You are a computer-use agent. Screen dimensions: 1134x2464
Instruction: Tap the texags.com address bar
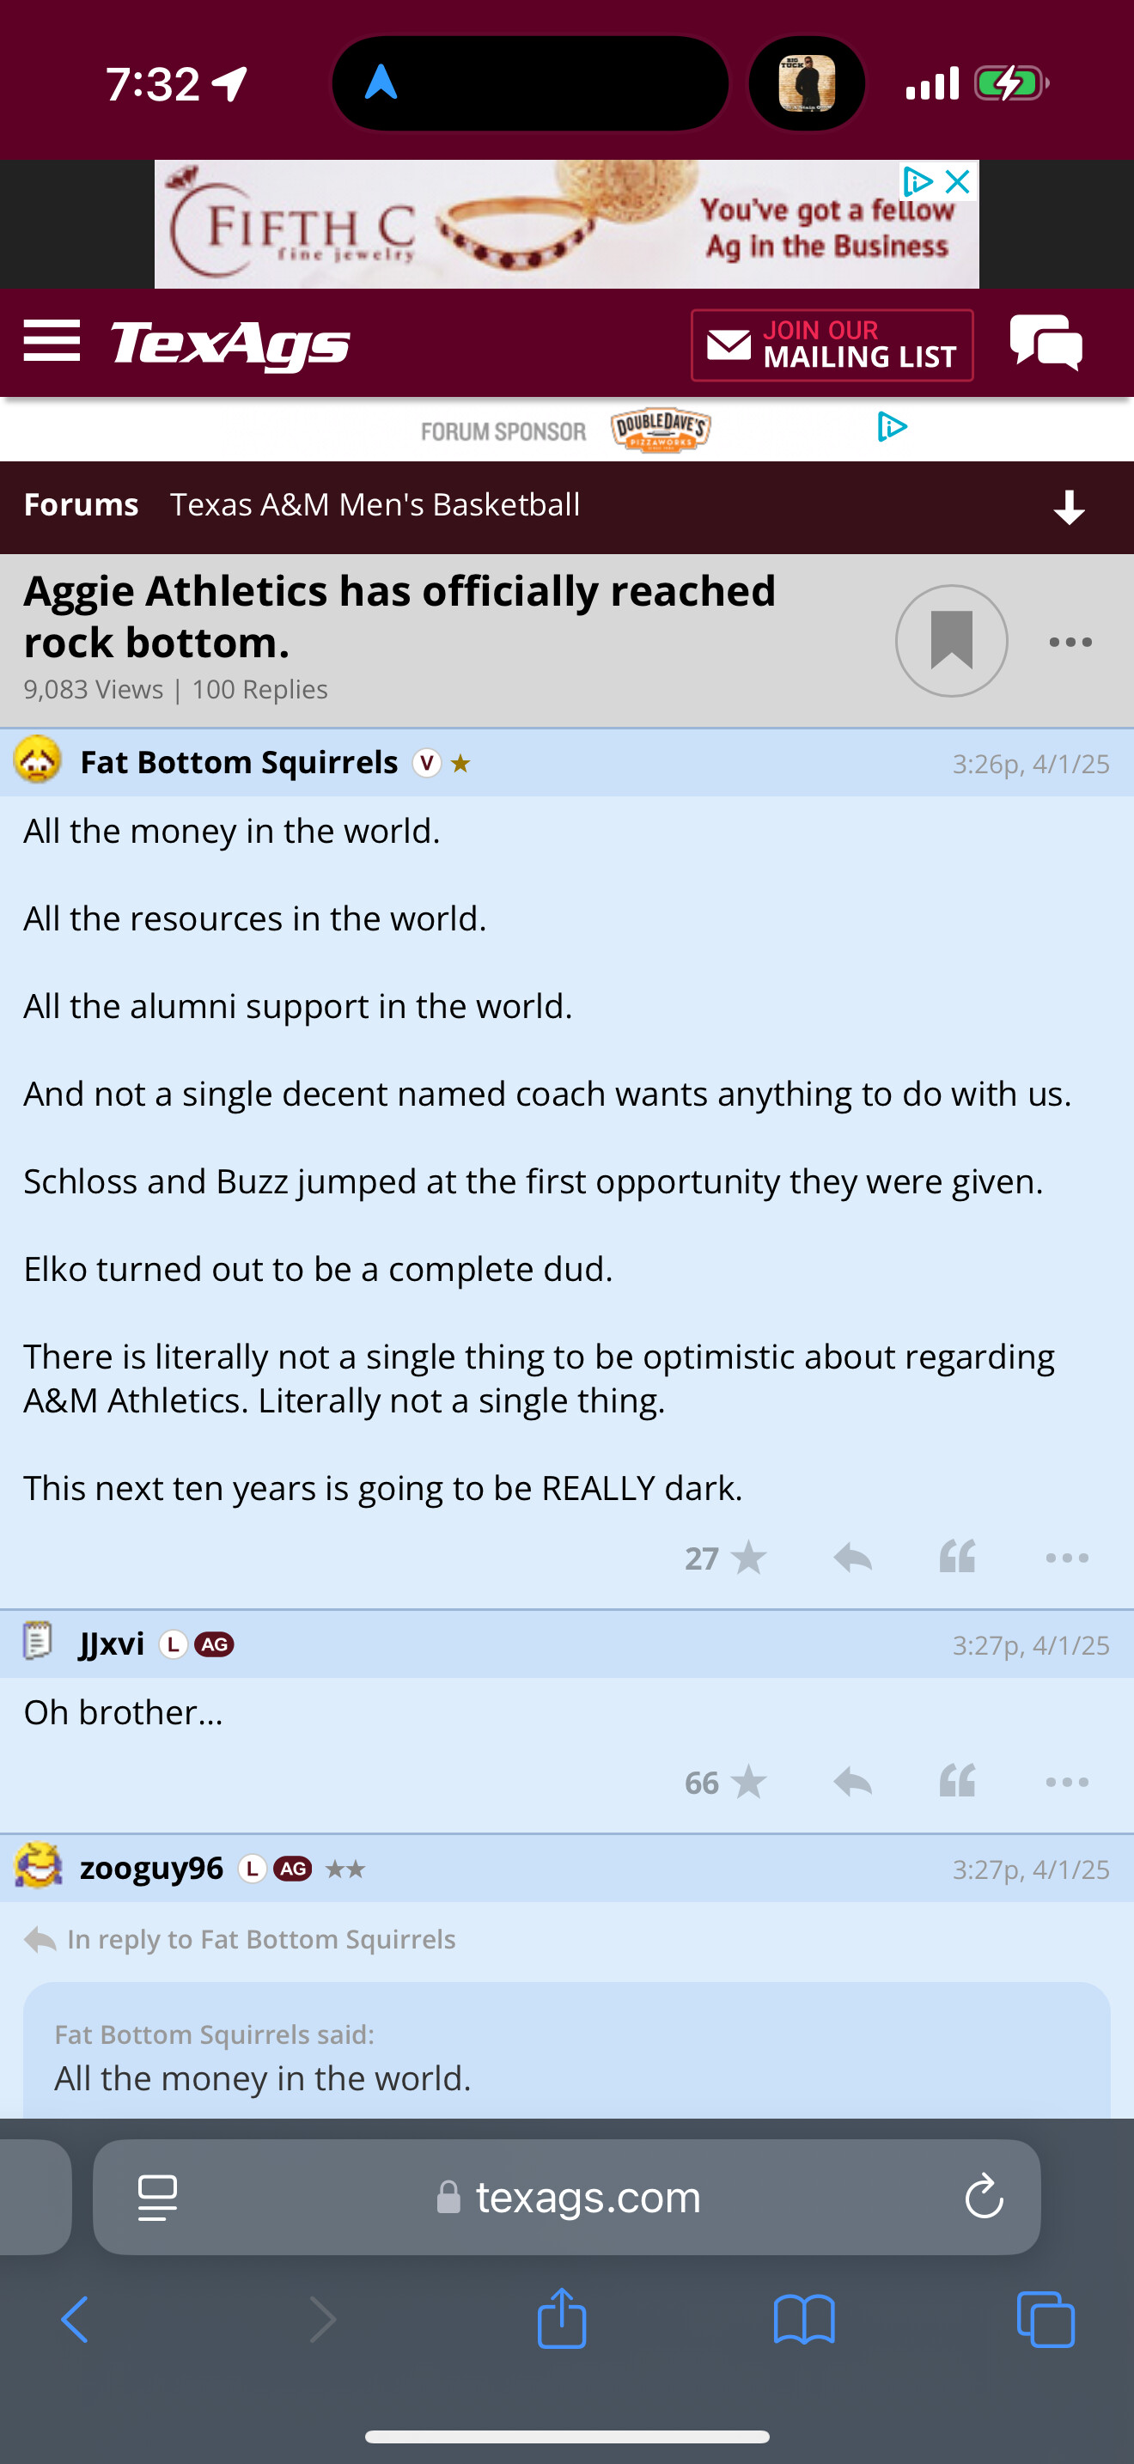coord(569,2197)
